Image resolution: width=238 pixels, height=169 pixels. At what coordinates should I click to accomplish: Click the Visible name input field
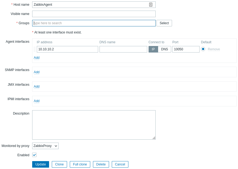[x=94, y=14]
